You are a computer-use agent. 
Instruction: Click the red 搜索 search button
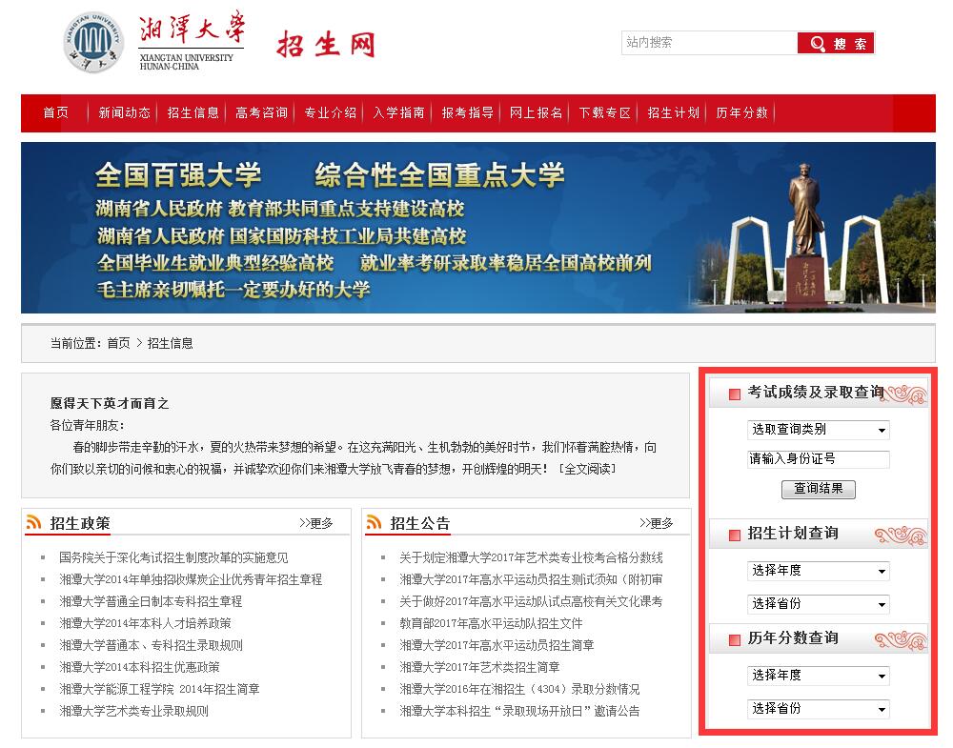[x=836, y=43]
